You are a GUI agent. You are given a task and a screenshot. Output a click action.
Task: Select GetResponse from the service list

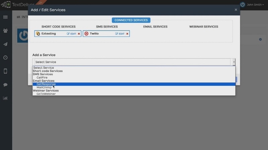coord(134,84)
